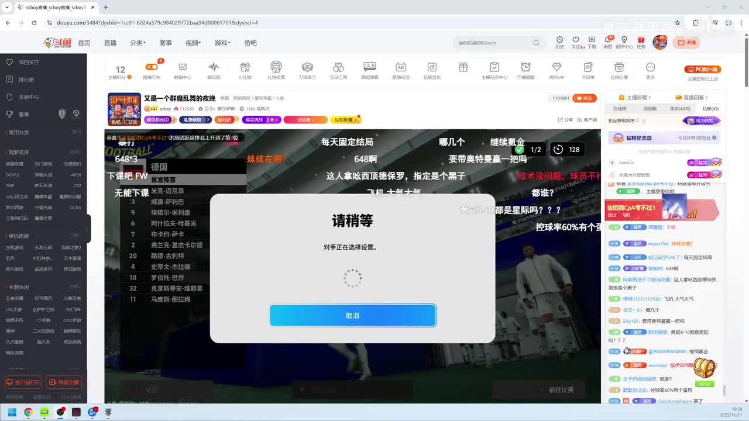Click the user avatar in header
Viewport: 749px width, 421px height.
pyautogui.click(x=660, y=42)
